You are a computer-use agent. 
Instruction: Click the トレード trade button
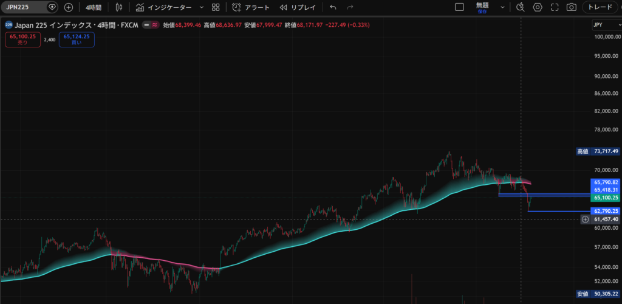(x=600, y=7)
